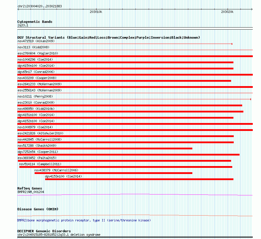The width and height of the screenshot is (261, 239).
Task: Click the black DECIPHER 2q33.1 deletion bar
Action: click(x=135, y=237)
